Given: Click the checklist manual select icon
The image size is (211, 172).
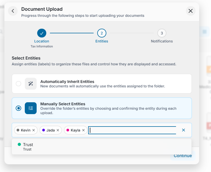Looking at the screenshot, I should point(31,108).
